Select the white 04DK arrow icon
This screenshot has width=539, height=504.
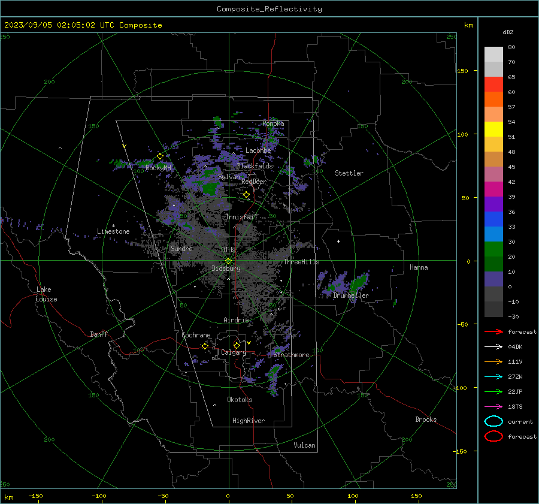493,346
